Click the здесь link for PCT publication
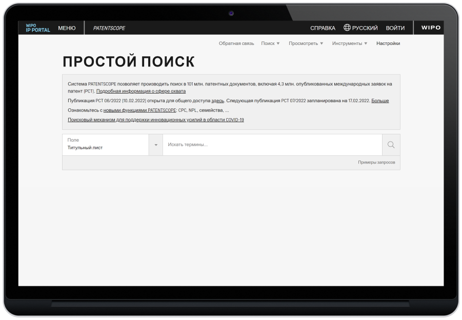The image size is (462, 320). tap(217, 101)
